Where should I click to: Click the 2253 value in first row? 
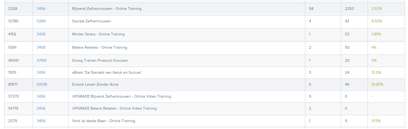tap(349, 9)
